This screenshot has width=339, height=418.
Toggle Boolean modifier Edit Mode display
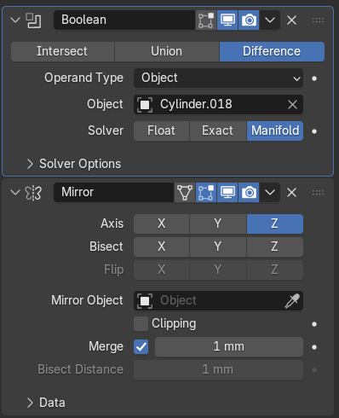coord(206,20)
